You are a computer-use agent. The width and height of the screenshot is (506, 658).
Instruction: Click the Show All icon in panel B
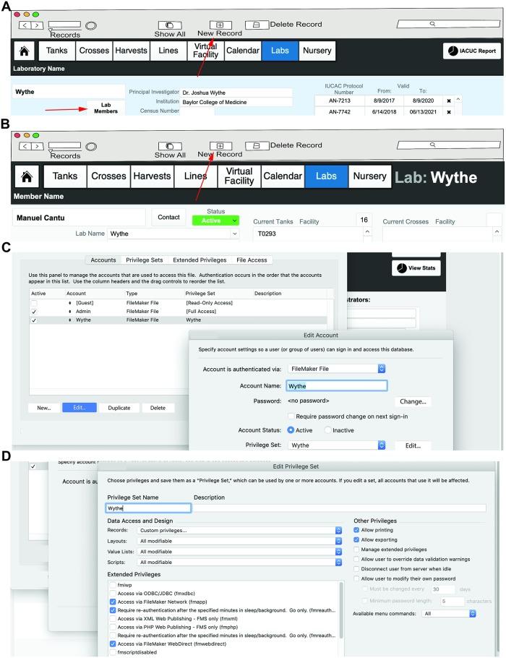(x=170, y=146)
